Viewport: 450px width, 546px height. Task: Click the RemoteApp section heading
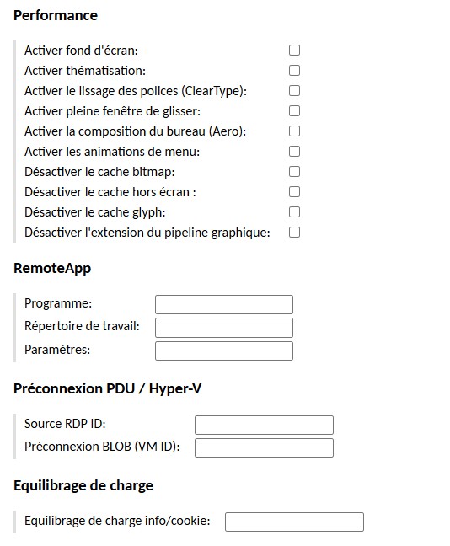pyautogui.click(x=52, y=268)
